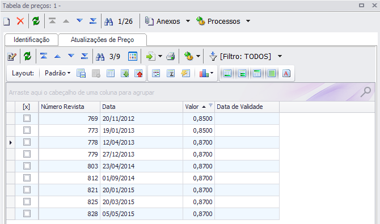
Task: Click the plain grid layout icon
Action: coord(111,73)
